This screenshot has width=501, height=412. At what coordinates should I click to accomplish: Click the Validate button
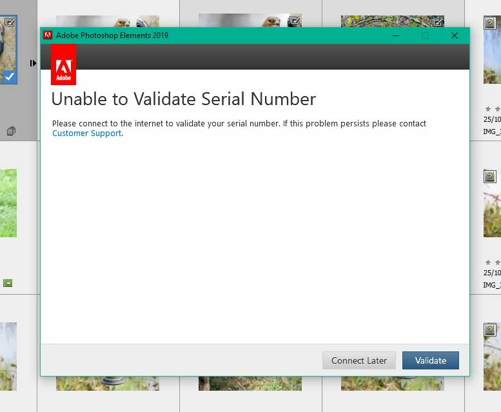click(430, 360)
